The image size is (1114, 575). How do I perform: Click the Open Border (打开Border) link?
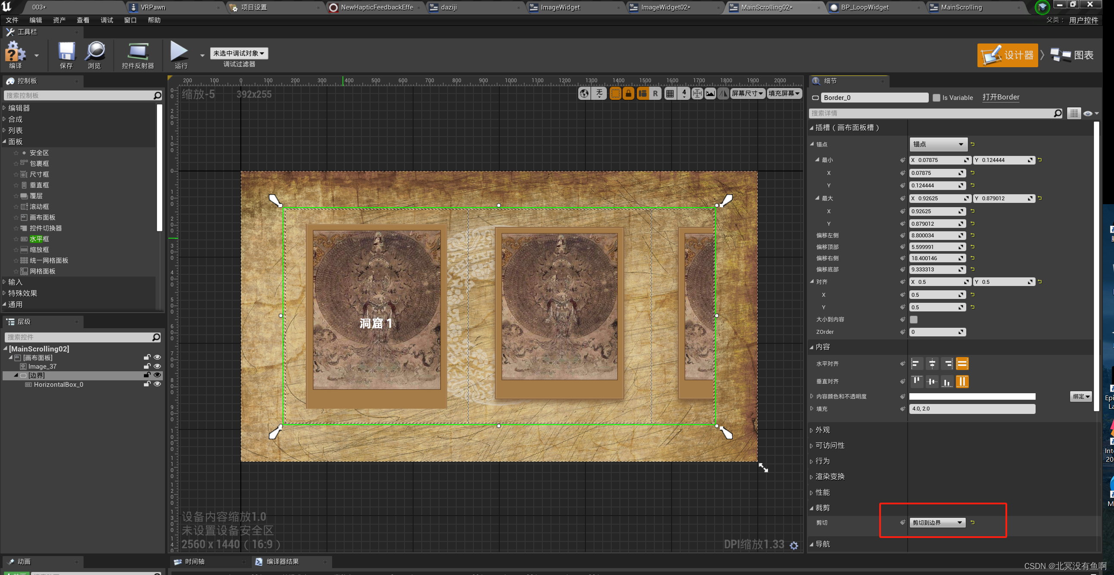click(1001, 97)
